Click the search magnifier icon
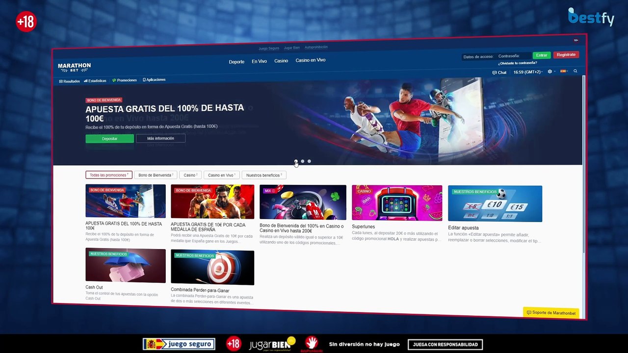The width and height of the screenshot is (628, 353). point(576,71)
